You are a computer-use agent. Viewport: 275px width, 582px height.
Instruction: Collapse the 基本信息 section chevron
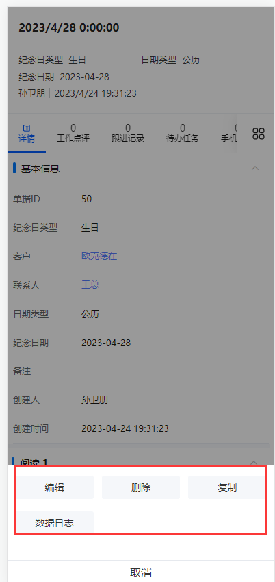pyautogui.click(x=255, y=168)
